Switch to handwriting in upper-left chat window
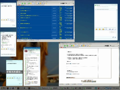The image size is (120, 90). point(13,25)
